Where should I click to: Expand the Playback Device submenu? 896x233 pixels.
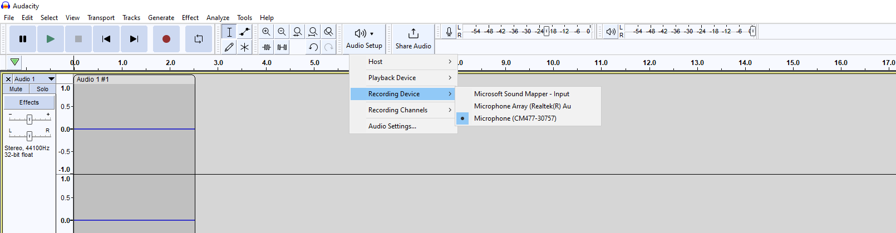(x=403, y=78)
